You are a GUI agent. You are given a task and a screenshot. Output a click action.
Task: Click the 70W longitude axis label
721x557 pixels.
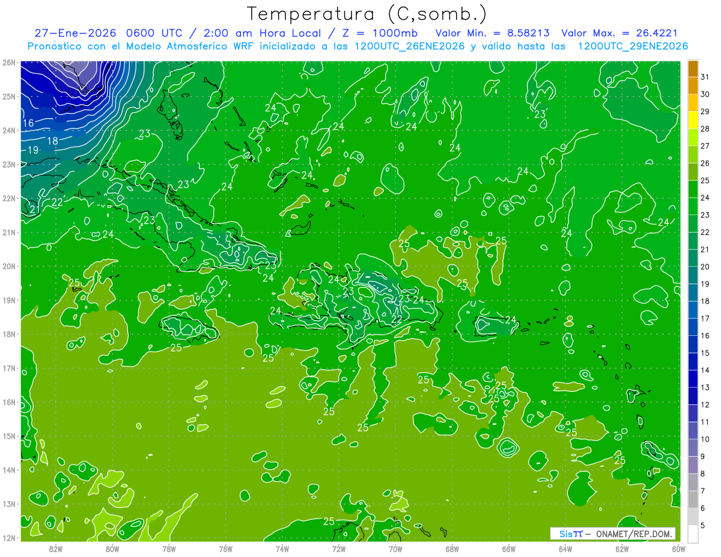[x=395, y=549]
